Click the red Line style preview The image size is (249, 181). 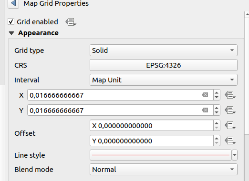pos(161,155)
